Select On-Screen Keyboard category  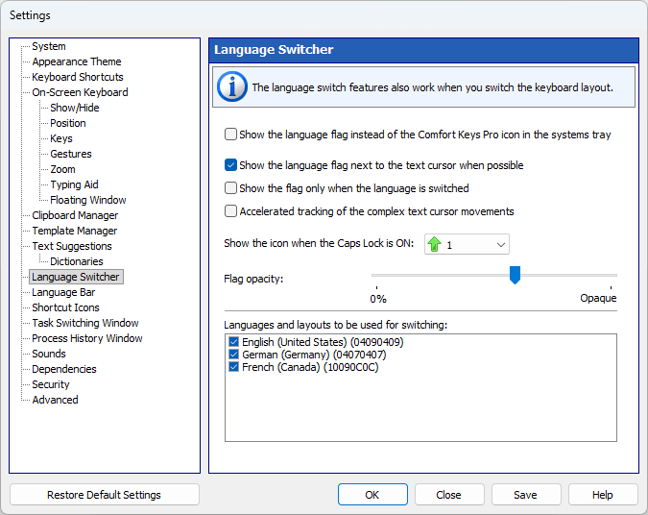pyautogui.click(x=81, y=92)
